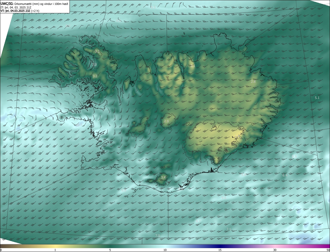Click the 50 tick on the color scale
Image resolution: width=330 pixels, height=252 pixels.
328,250
